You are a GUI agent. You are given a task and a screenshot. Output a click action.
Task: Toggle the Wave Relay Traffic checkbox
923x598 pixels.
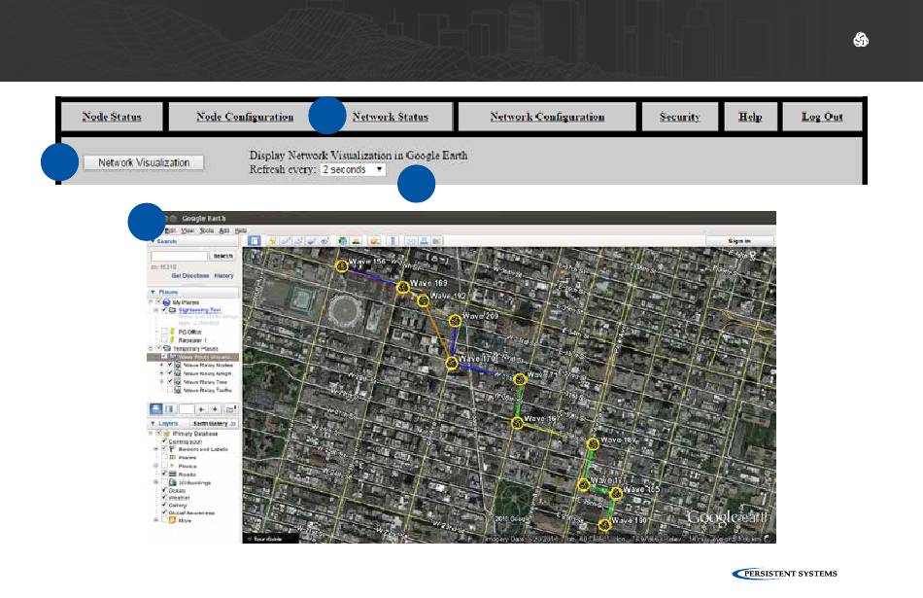[170, 390]
